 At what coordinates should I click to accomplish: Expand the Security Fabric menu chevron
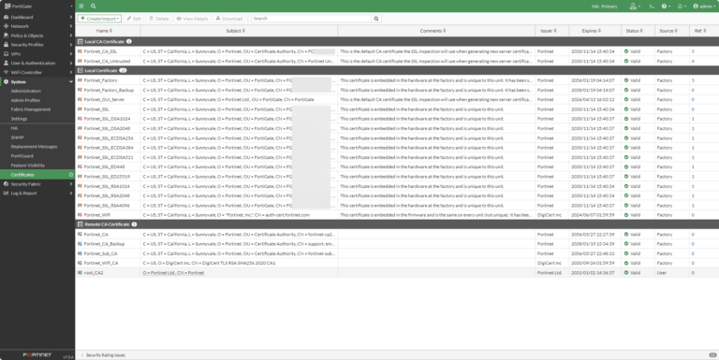[70, 183]
